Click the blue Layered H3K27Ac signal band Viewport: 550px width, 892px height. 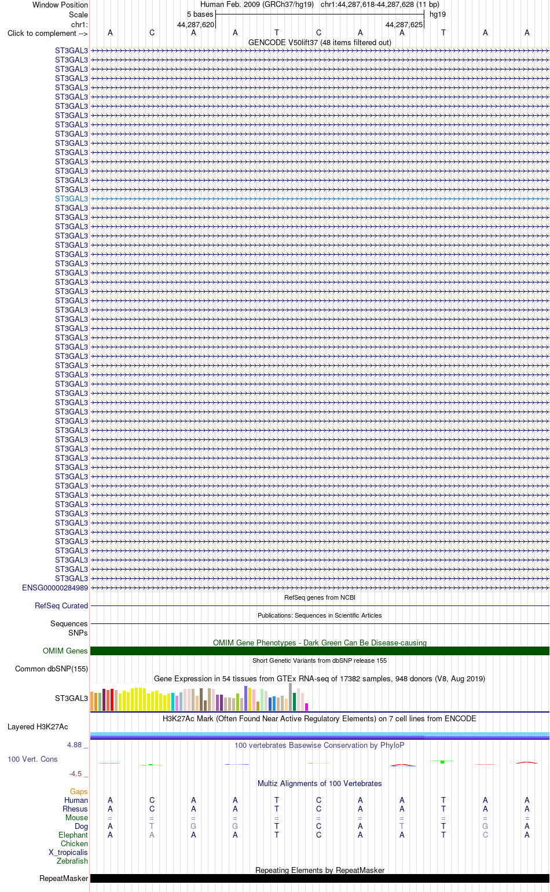coord(320,736)
